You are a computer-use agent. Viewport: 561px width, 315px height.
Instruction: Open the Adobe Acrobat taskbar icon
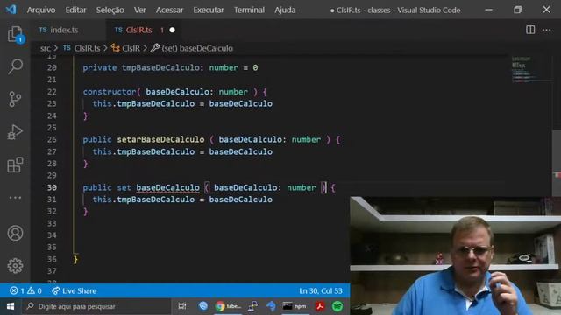[x=320, y=306]
